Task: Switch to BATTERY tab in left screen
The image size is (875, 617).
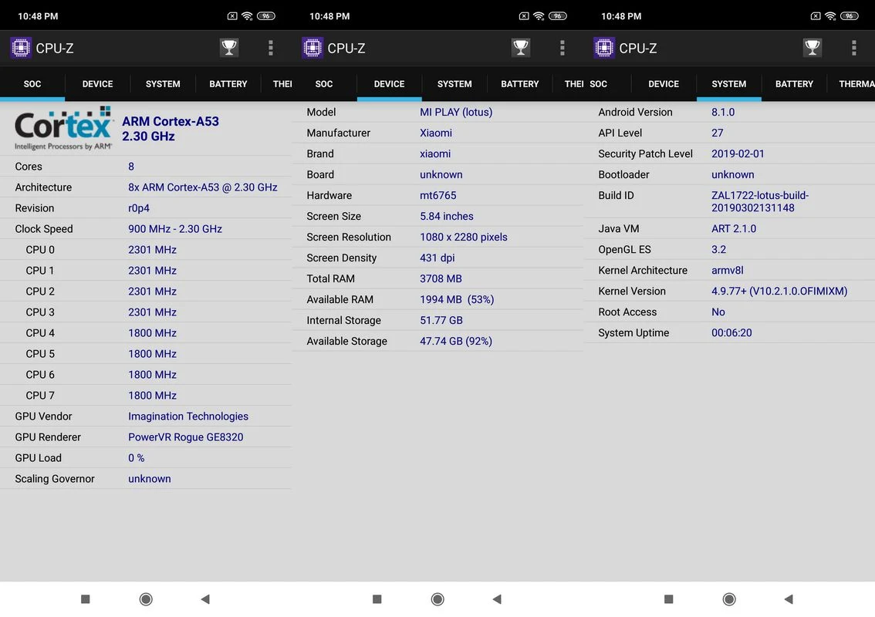Action: (x=228, y=84)
